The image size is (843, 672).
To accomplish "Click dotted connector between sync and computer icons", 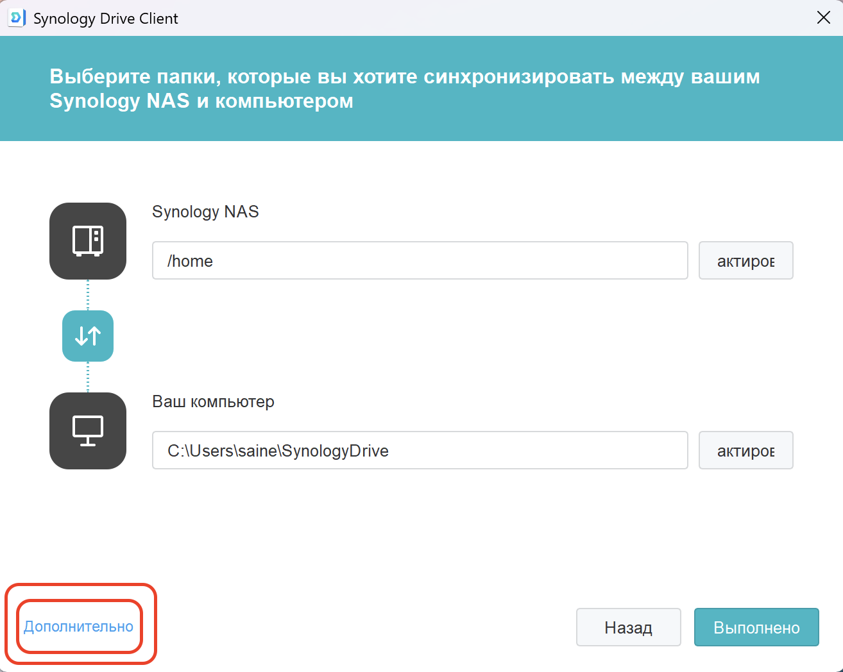I will [x=88, y=377].
